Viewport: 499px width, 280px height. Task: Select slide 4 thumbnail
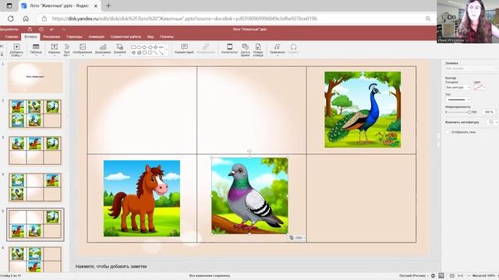click(35, 187)
